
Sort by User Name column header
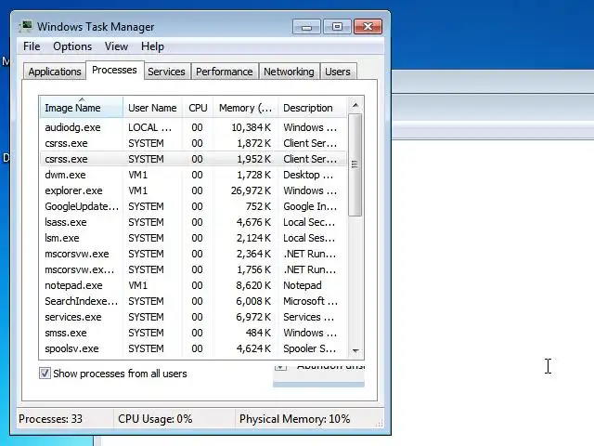coord(152,108)
